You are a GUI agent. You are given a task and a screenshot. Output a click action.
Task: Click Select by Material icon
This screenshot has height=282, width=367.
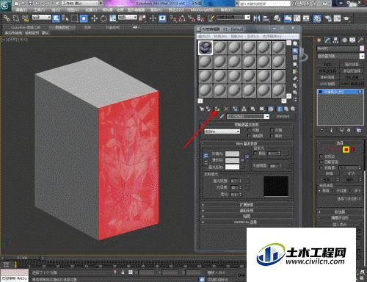click(295, 93)
